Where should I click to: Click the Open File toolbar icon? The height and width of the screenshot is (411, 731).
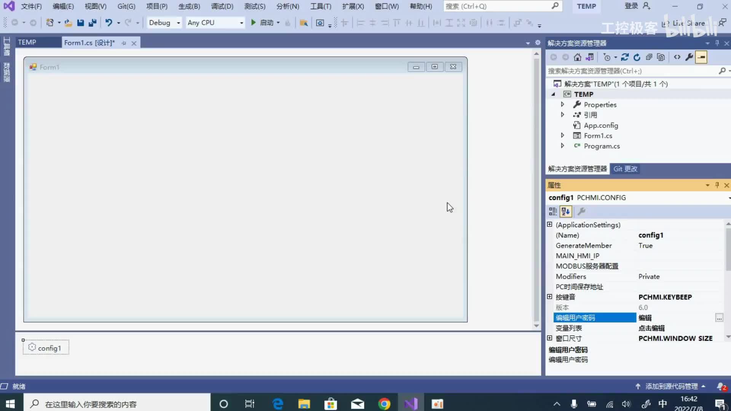pyautogui.click(x=68, y=23)
